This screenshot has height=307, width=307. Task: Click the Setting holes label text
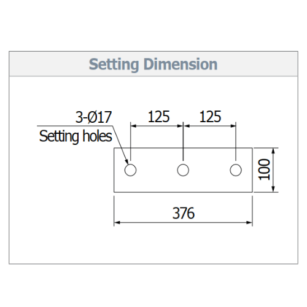[76, 136]
